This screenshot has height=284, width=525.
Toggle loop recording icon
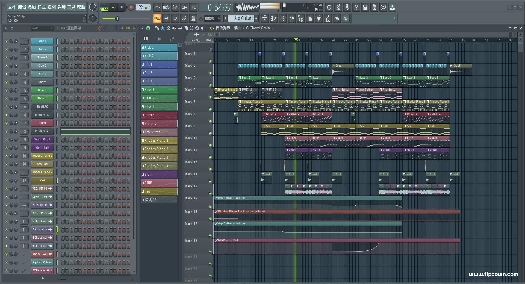coord(193,7)
